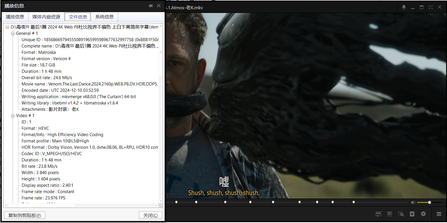Switch to 媒体内嵌资源 tab

point(46,17)
